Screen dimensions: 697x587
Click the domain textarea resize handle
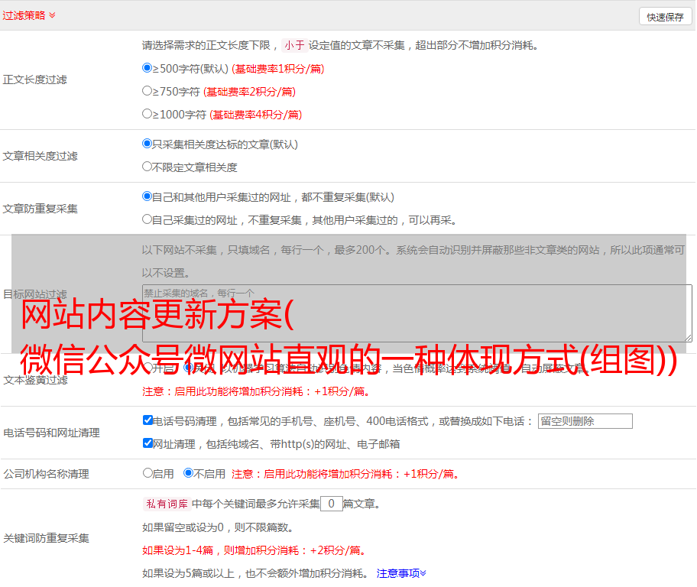688,337
